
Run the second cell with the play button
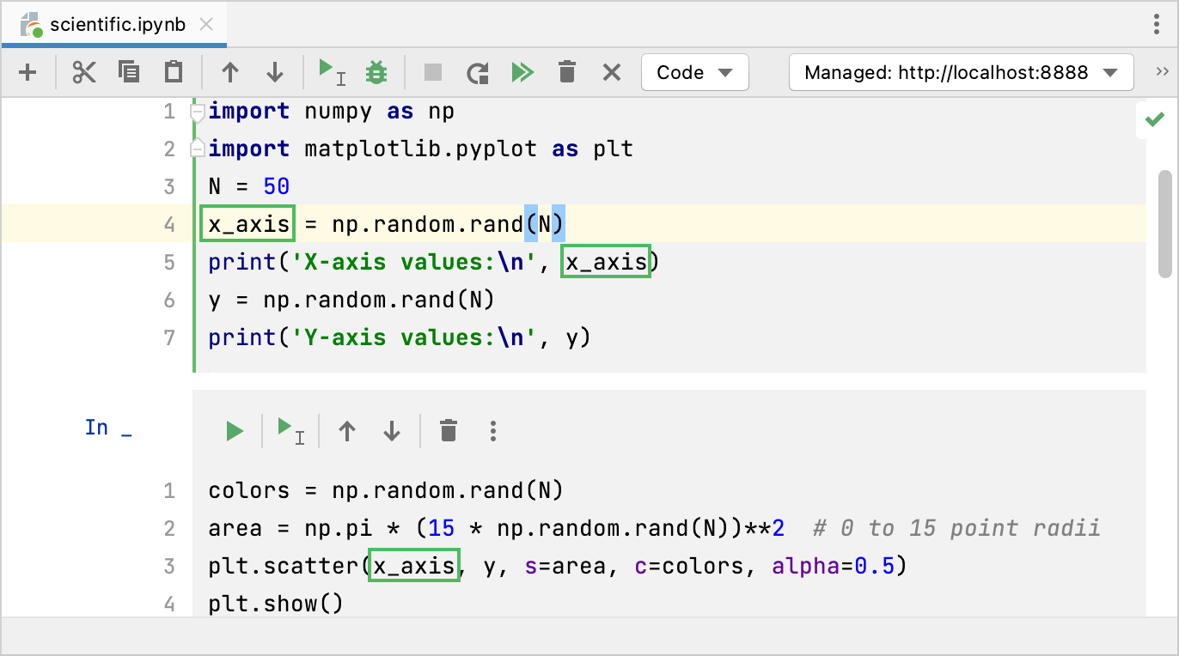pyautogui.click(x=235, y=430)
